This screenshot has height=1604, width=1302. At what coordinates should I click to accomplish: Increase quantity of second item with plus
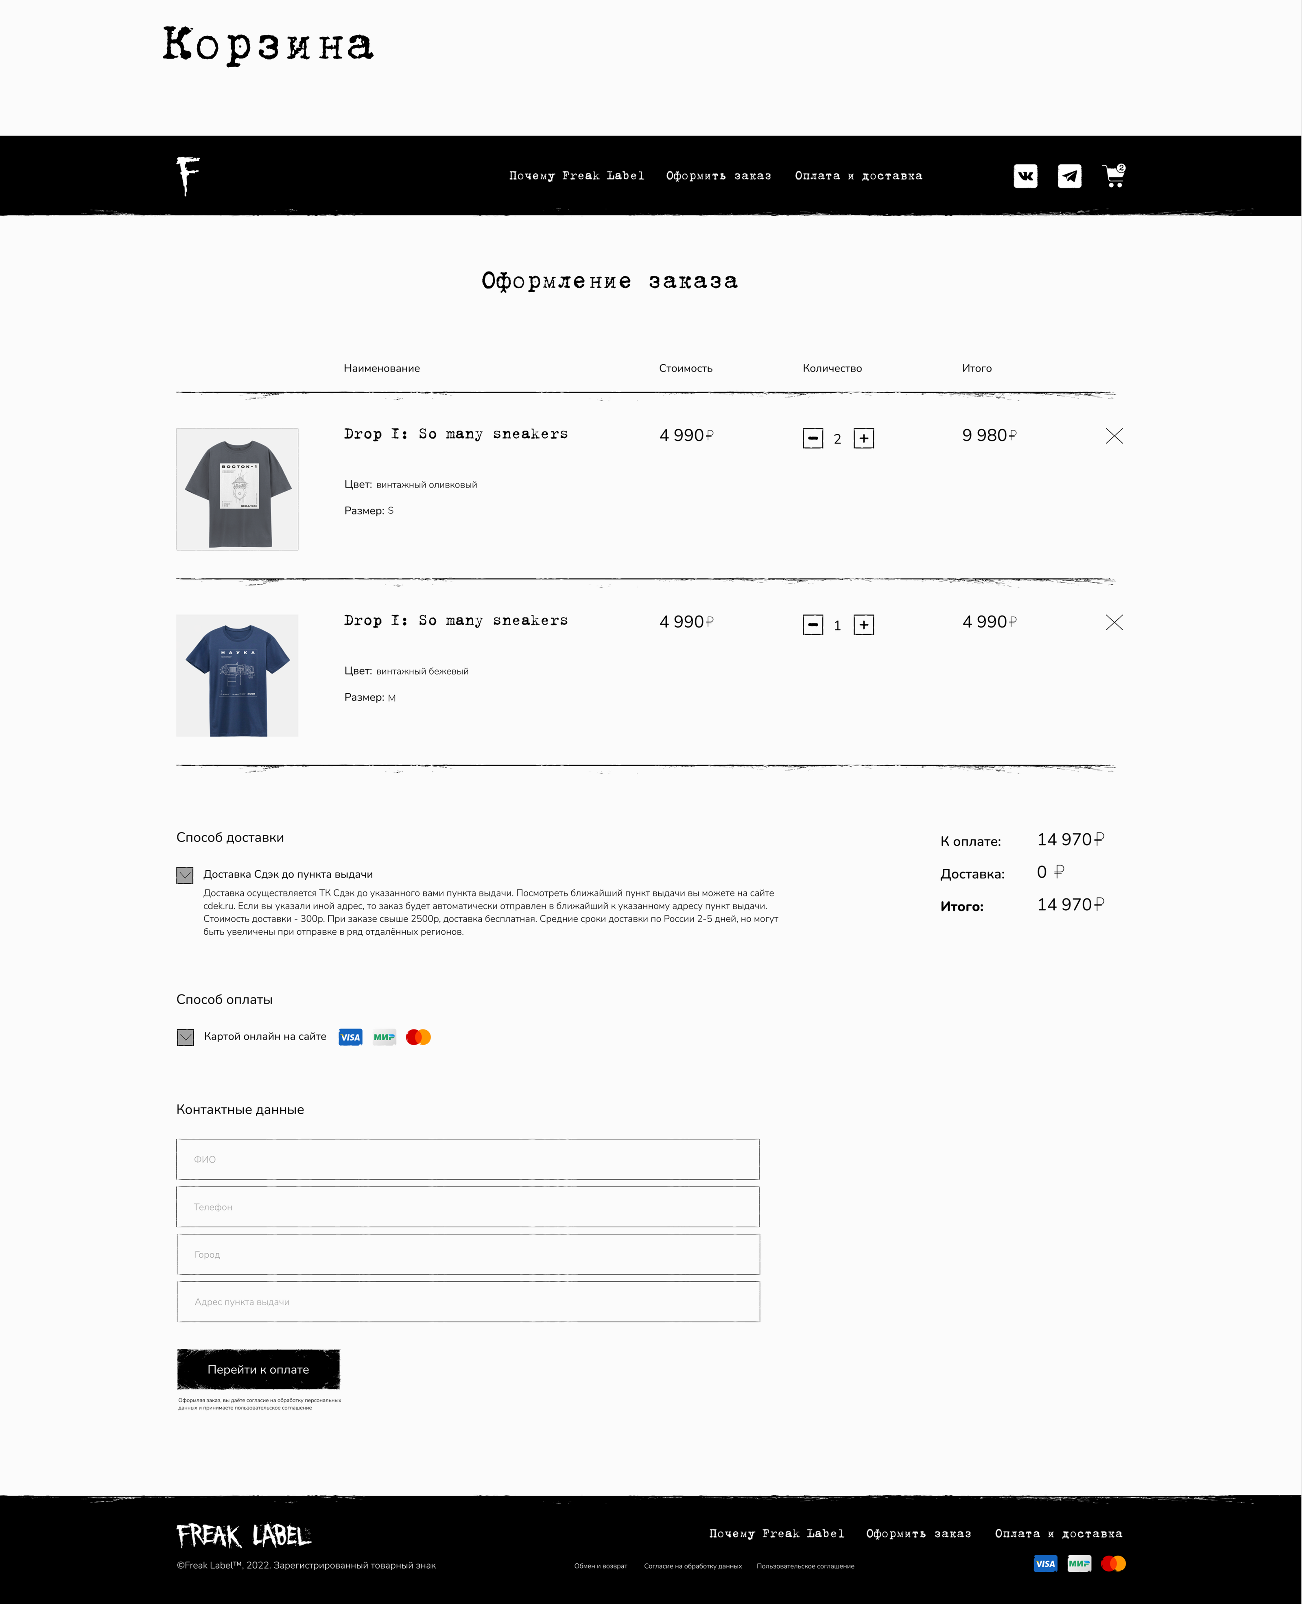pos(864,625)
